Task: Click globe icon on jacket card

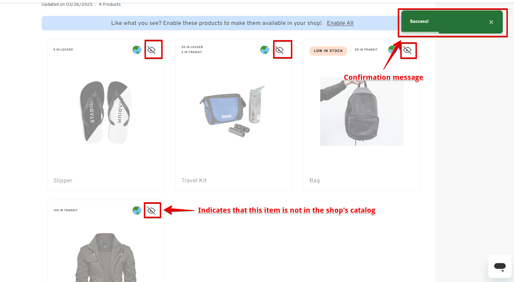Action: [x=137, y=211]
